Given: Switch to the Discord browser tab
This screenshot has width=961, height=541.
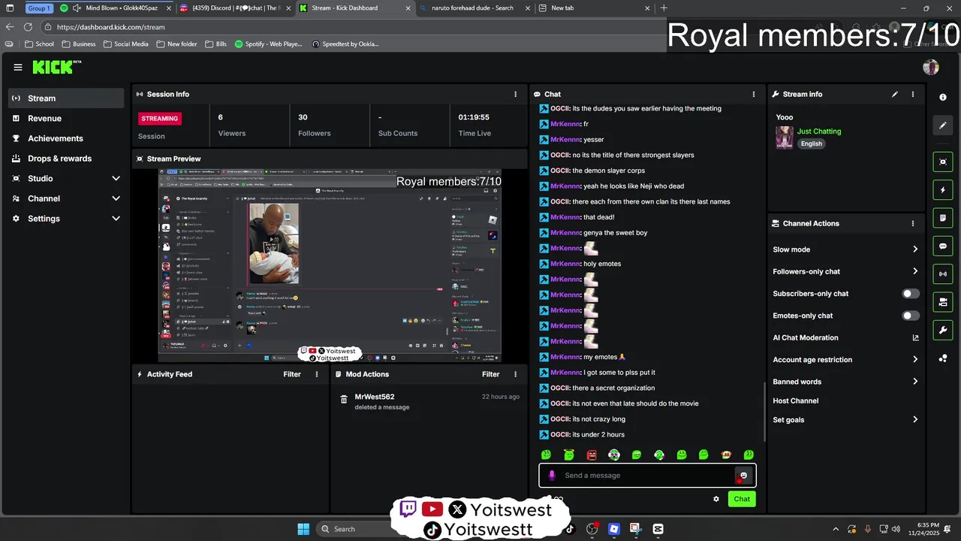Looking at the screenshot, I should coord(235,8).
